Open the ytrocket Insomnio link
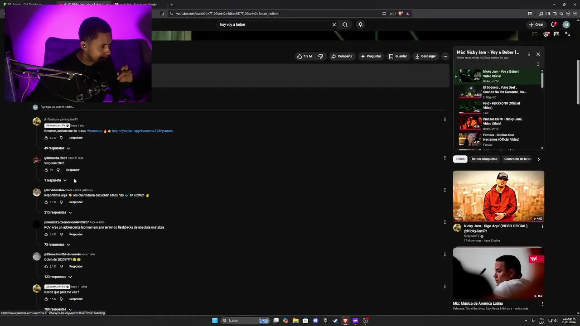Screen dimensions: 580x326 point(142,131)
